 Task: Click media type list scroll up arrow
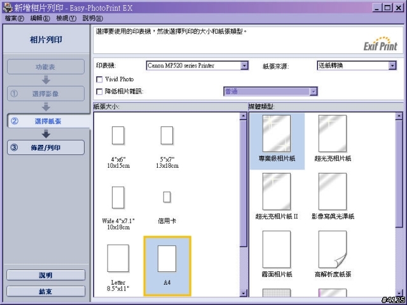tap(399, 116)
